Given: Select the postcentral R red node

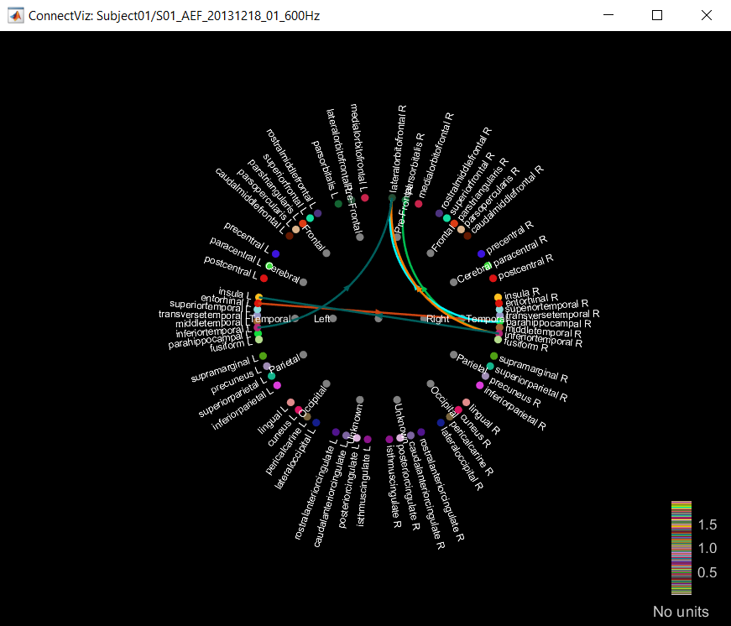Looking at the screenshot, I should click(x=493, y=278).
